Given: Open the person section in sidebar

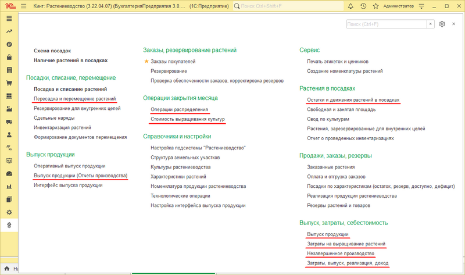Looking at the screenshot, I should [9, 135].
